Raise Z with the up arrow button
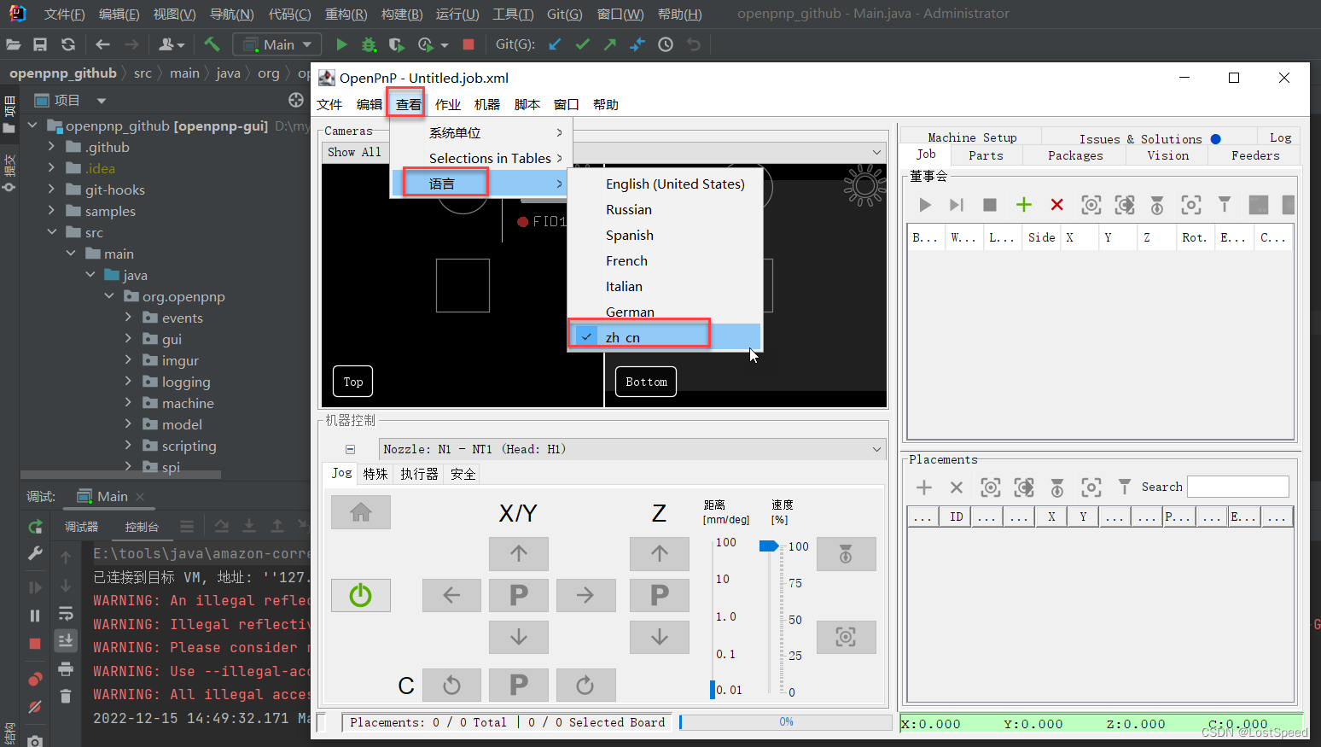 (660, 554)
